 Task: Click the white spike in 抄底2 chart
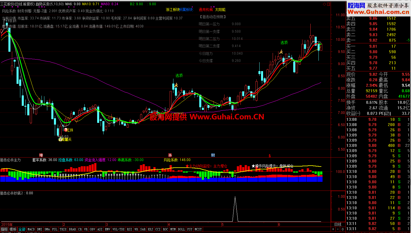pos(235,209)
